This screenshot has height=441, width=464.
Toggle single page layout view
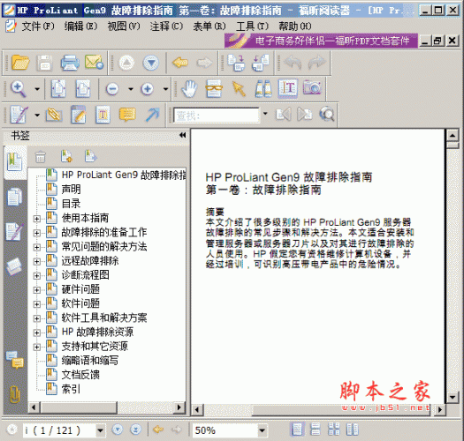click(x=297, y=429)
